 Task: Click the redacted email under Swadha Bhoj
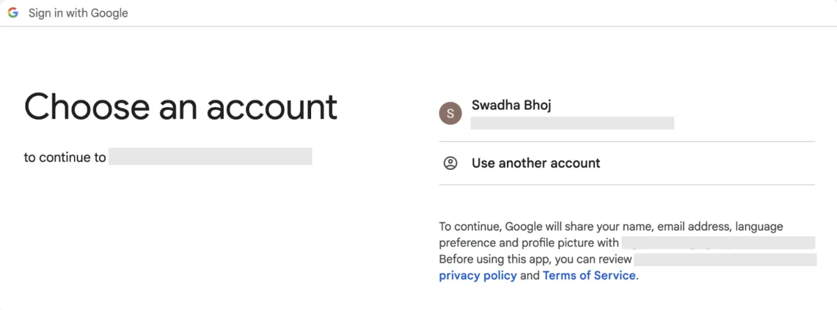(572, 123)
